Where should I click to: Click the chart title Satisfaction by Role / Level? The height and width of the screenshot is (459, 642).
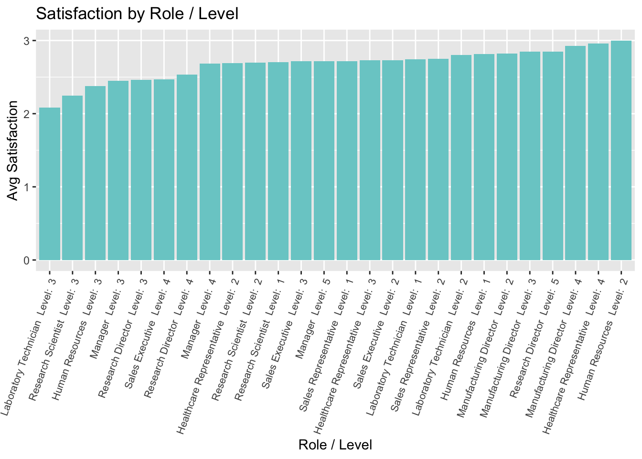pyautogui.click(x=137, y=13)
